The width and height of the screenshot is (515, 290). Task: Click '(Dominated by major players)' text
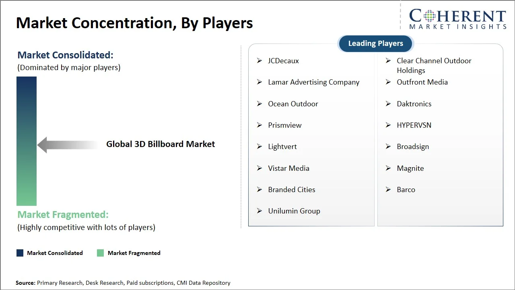click(69, 68)
